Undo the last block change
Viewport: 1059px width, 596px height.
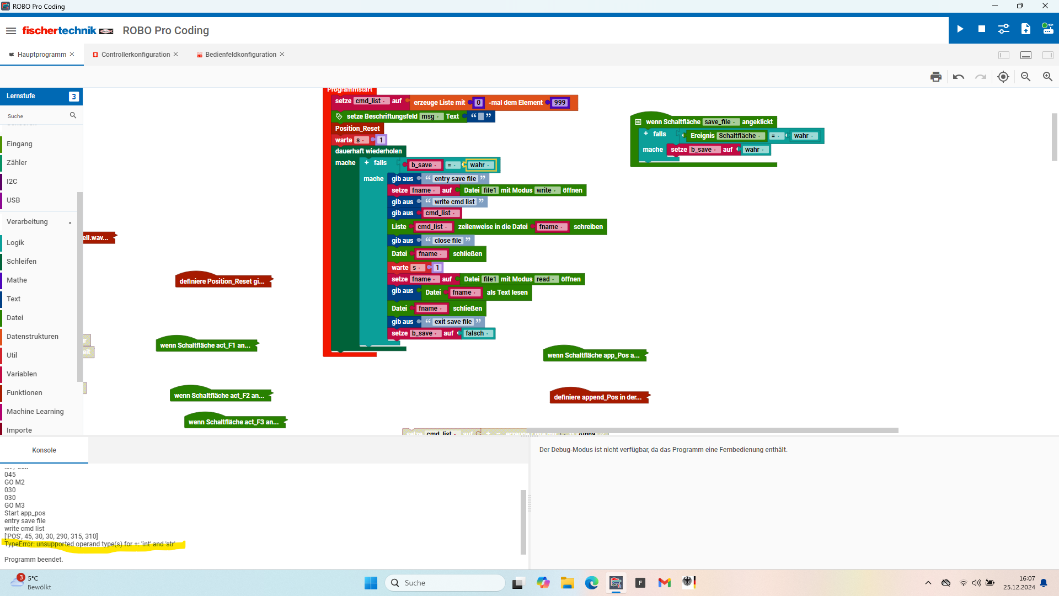[x=959, y=77]
